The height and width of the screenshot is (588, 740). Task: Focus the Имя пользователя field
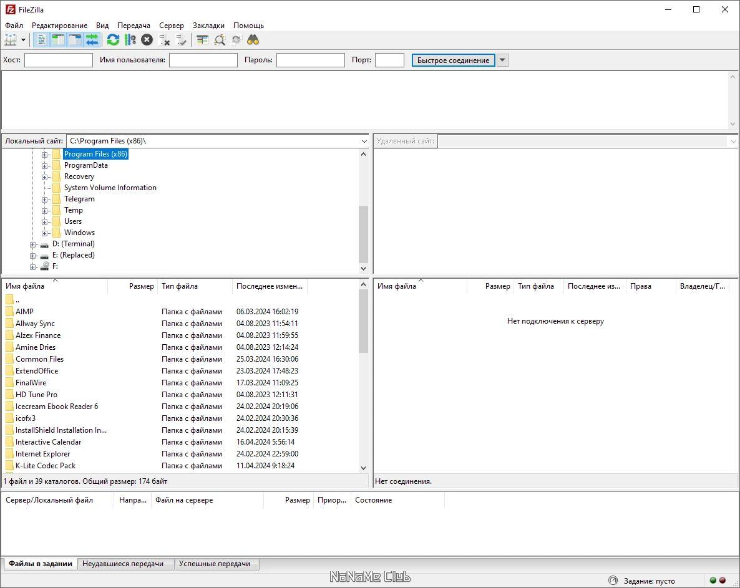click(203, 60)
